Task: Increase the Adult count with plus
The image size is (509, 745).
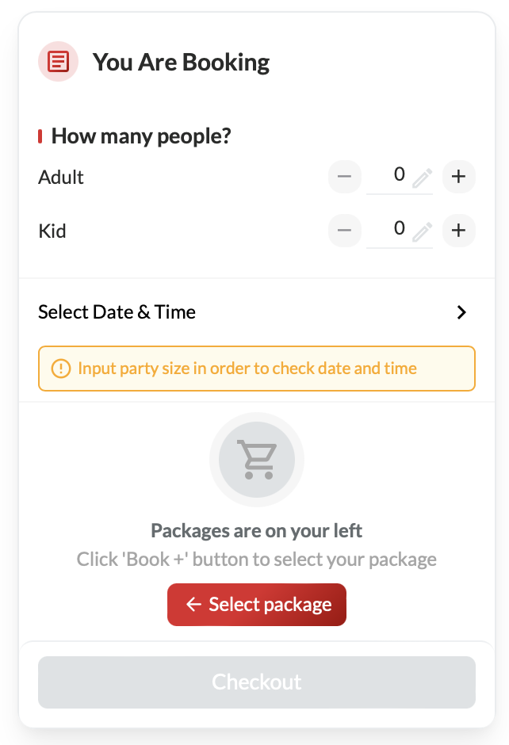Action: 458,177
